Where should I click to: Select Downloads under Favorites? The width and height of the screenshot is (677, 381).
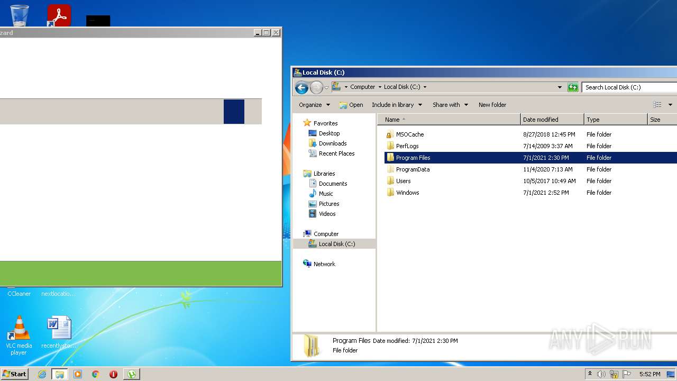click(333, 143)
